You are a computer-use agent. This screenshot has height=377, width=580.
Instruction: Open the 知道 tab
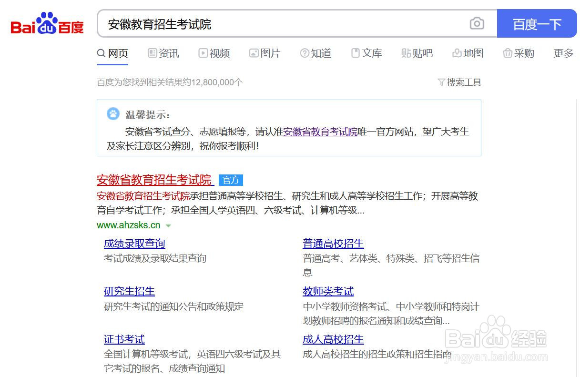pos(315,53)
